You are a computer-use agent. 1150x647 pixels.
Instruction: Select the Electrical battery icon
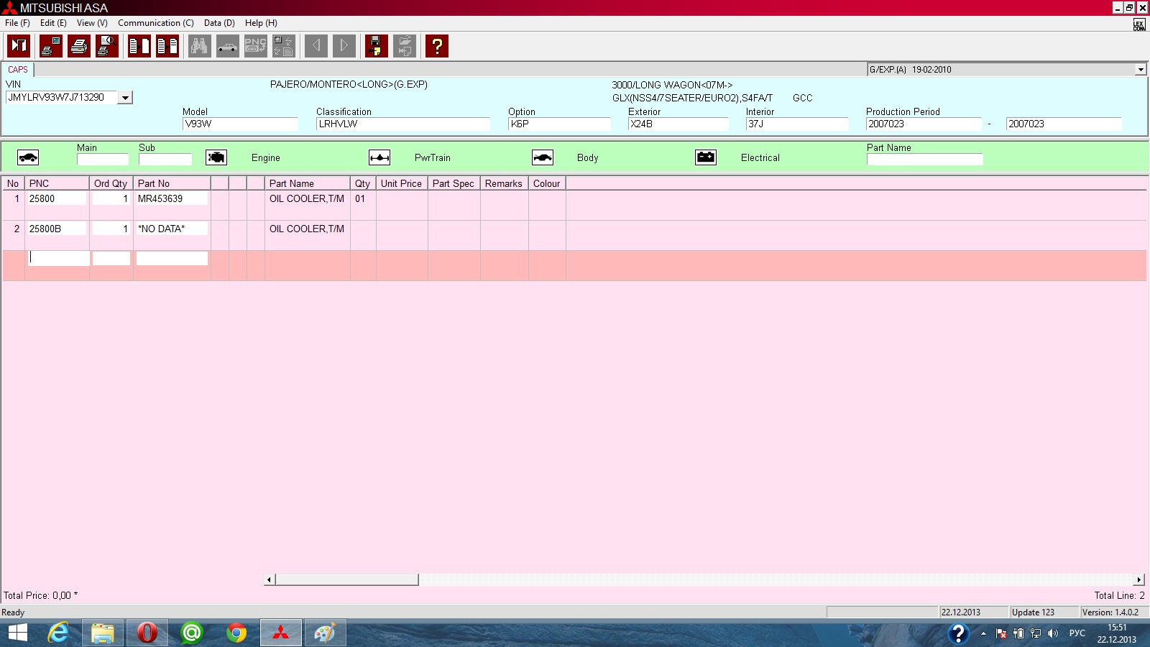coord(706,157)
